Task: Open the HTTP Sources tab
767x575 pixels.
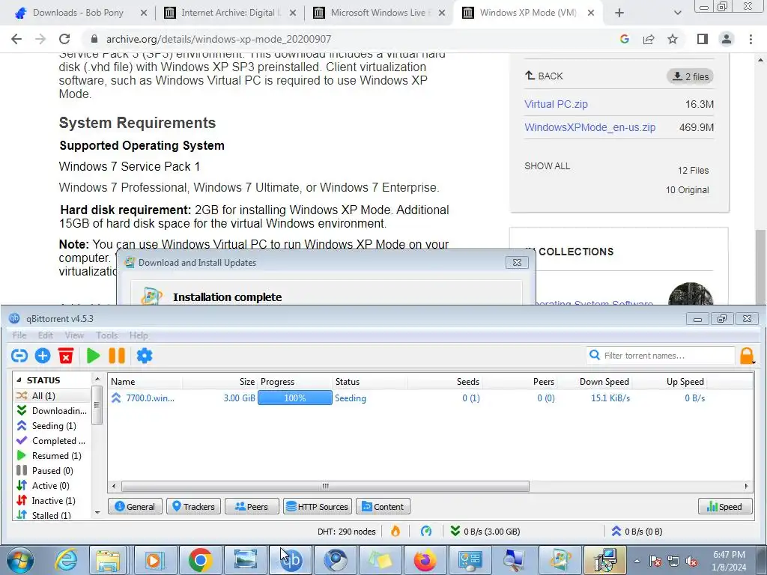Action: pos(317,507)
